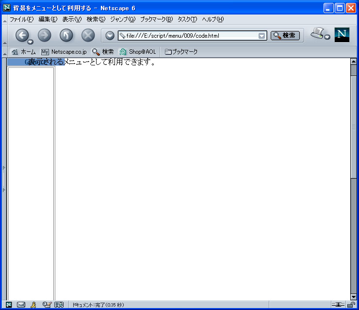
Task: Open the ヘルプ(H) menu
Action: (x=212, y=19)
